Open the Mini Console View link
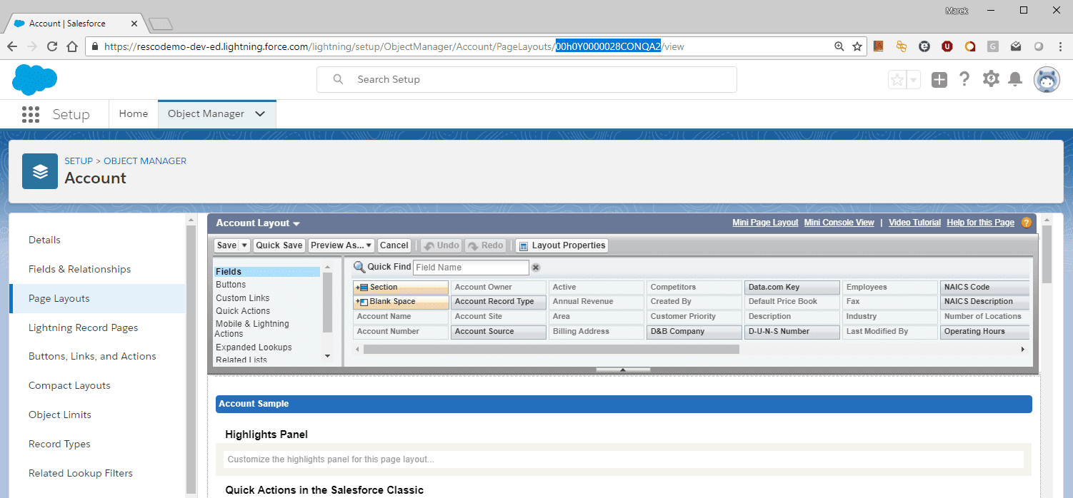Image resolution: width=1073 pixels, height=498 pixels. pyautogui.click(x=839, y=223)
